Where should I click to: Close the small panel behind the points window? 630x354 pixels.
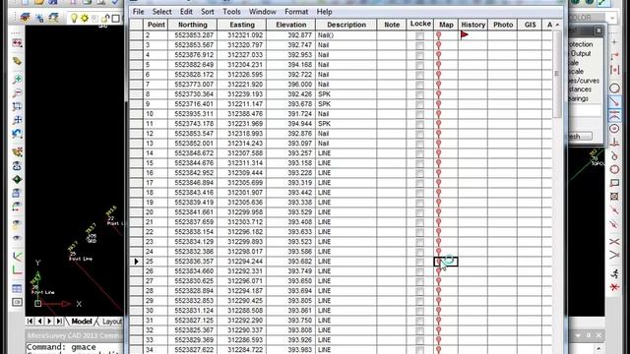click(598, 30)
